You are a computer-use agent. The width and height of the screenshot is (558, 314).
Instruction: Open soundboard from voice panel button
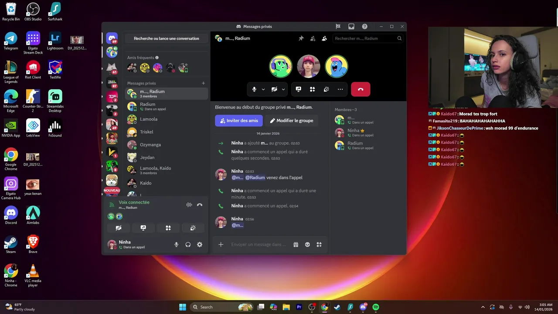tap(193, 228)
